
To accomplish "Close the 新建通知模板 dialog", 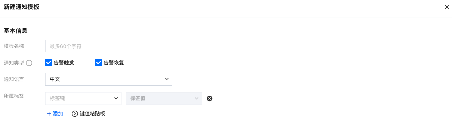I will [x=447, y=7].
